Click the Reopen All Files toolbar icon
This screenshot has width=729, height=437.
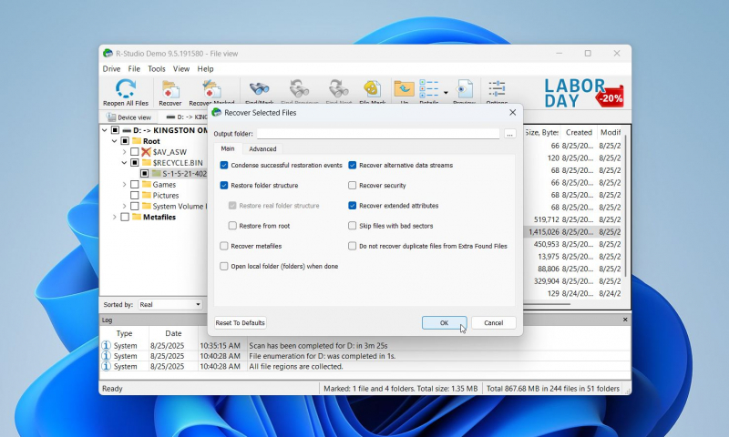[126, 88]
